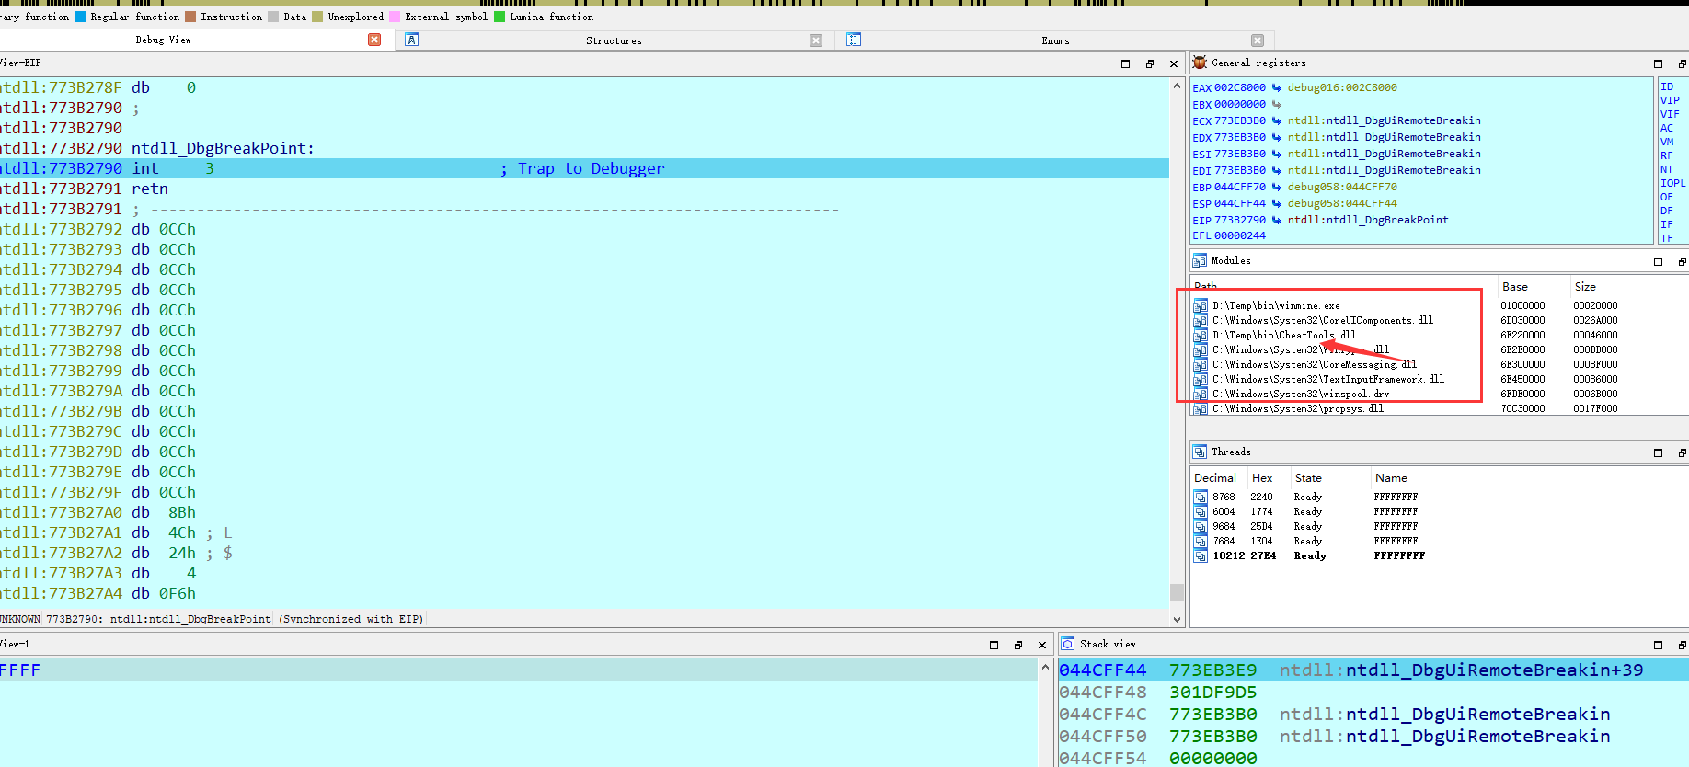The width and height of the screenshot is (1689, 767).
Task: Click the module icon for winspool.drv
Action: point(1201,394)
